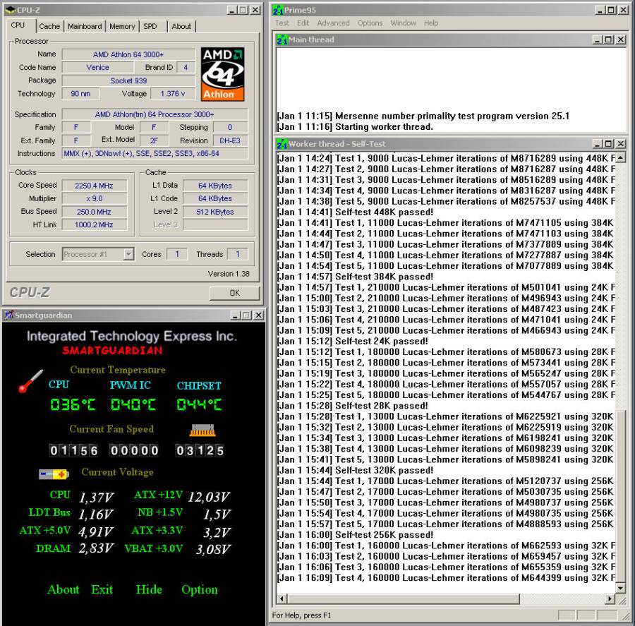Image resolution: width=635 pixels, height=626 pixels.
Task: Click the Prime95 title bar icon
Action: (x=278, y=10)
